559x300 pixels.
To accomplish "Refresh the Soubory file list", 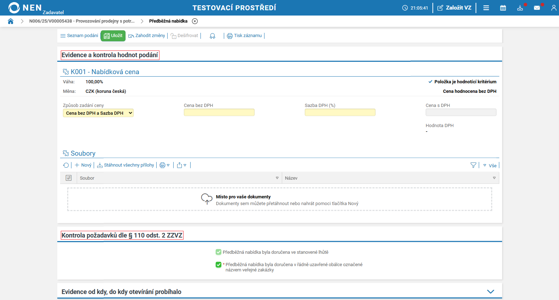I will (x=66, y=165).
